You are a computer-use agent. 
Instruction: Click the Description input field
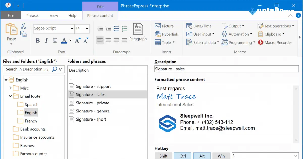point(226,69)
